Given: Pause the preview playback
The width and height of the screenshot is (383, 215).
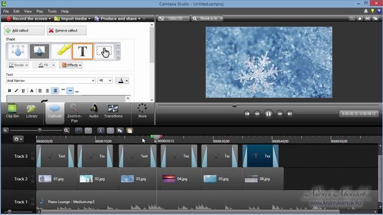Looking at the screenshot, I should (268, 113).
